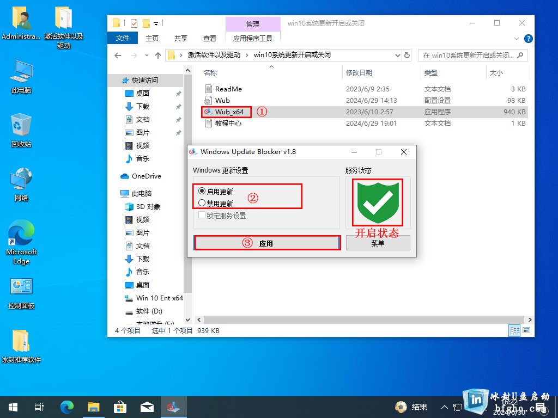Viewport: 558px width, 418px height.
Task: Select the 控制面板 desktop icon
Action: click(x=21, y=293)
